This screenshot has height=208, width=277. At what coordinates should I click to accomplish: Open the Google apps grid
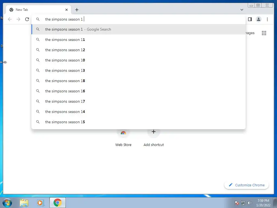click(264, 33)
